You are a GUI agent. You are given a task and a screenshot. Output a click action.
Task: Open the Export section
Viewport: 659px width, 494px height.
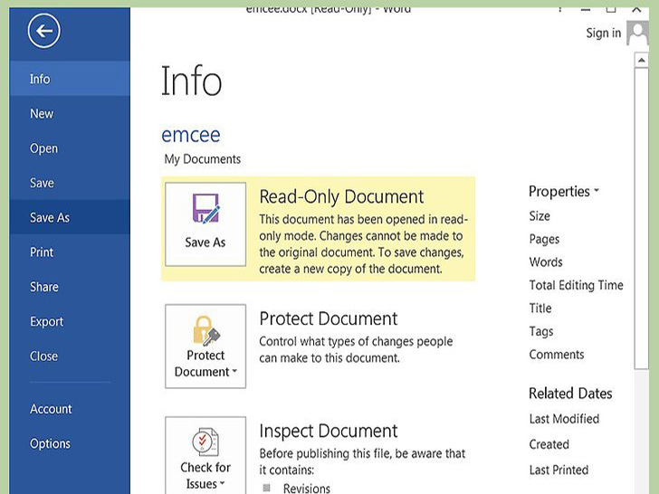pos(70,321)
